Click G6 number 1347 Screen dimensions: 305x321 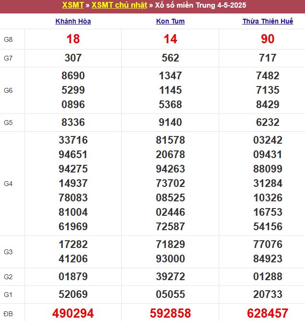click(x=170, y=75)
